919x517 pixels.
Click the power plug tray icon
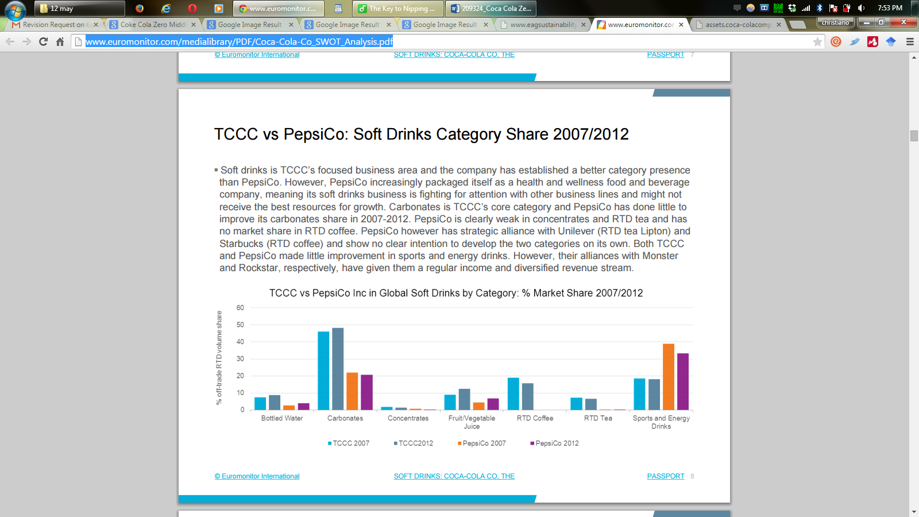point(847,8)
